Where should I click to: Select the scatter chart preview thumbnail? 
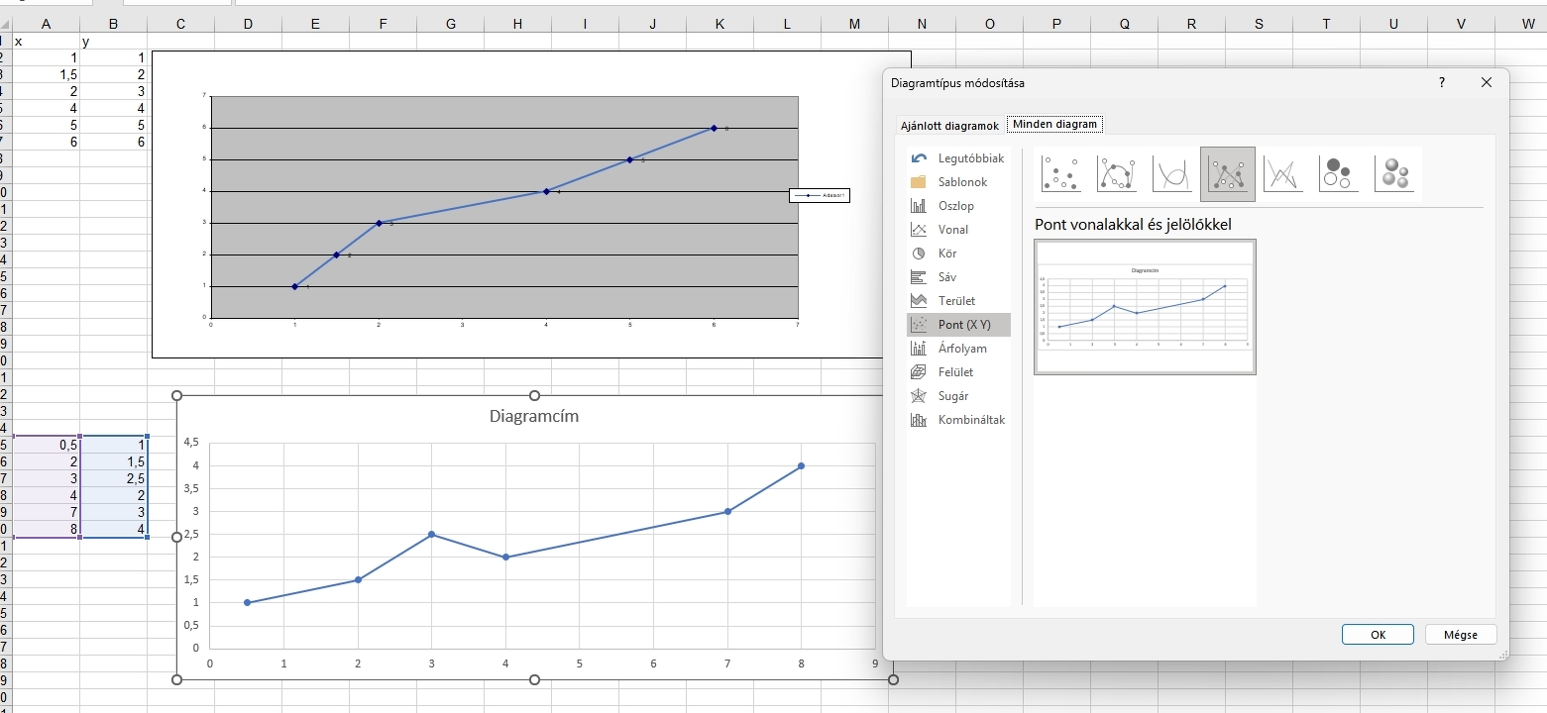[x=1145, y=307]
